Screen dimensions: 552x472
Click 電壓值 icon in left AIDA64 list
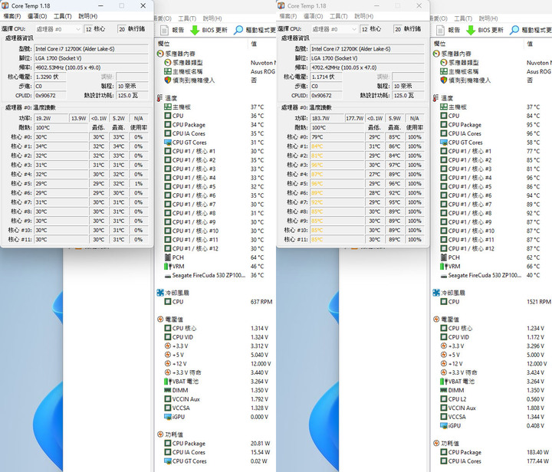tap(160, 320)
